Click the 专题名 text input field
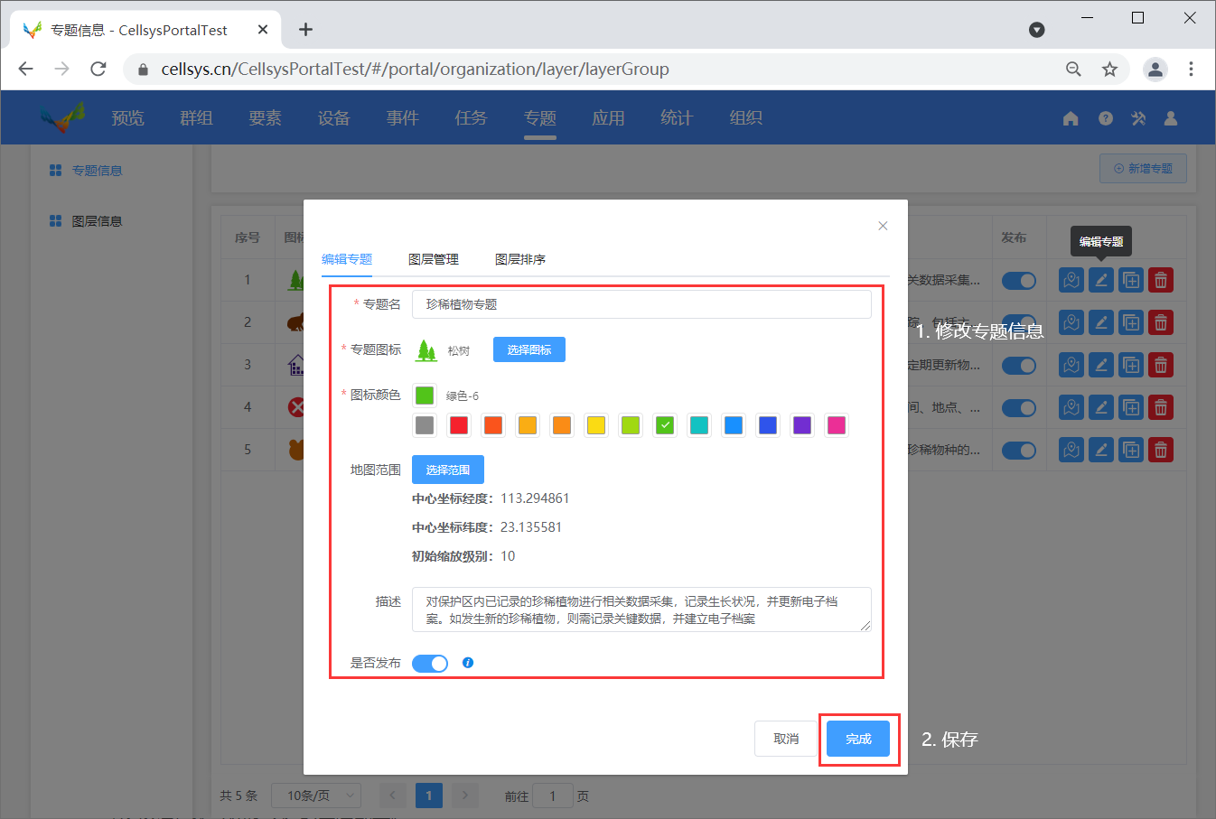 pos(641,304)
